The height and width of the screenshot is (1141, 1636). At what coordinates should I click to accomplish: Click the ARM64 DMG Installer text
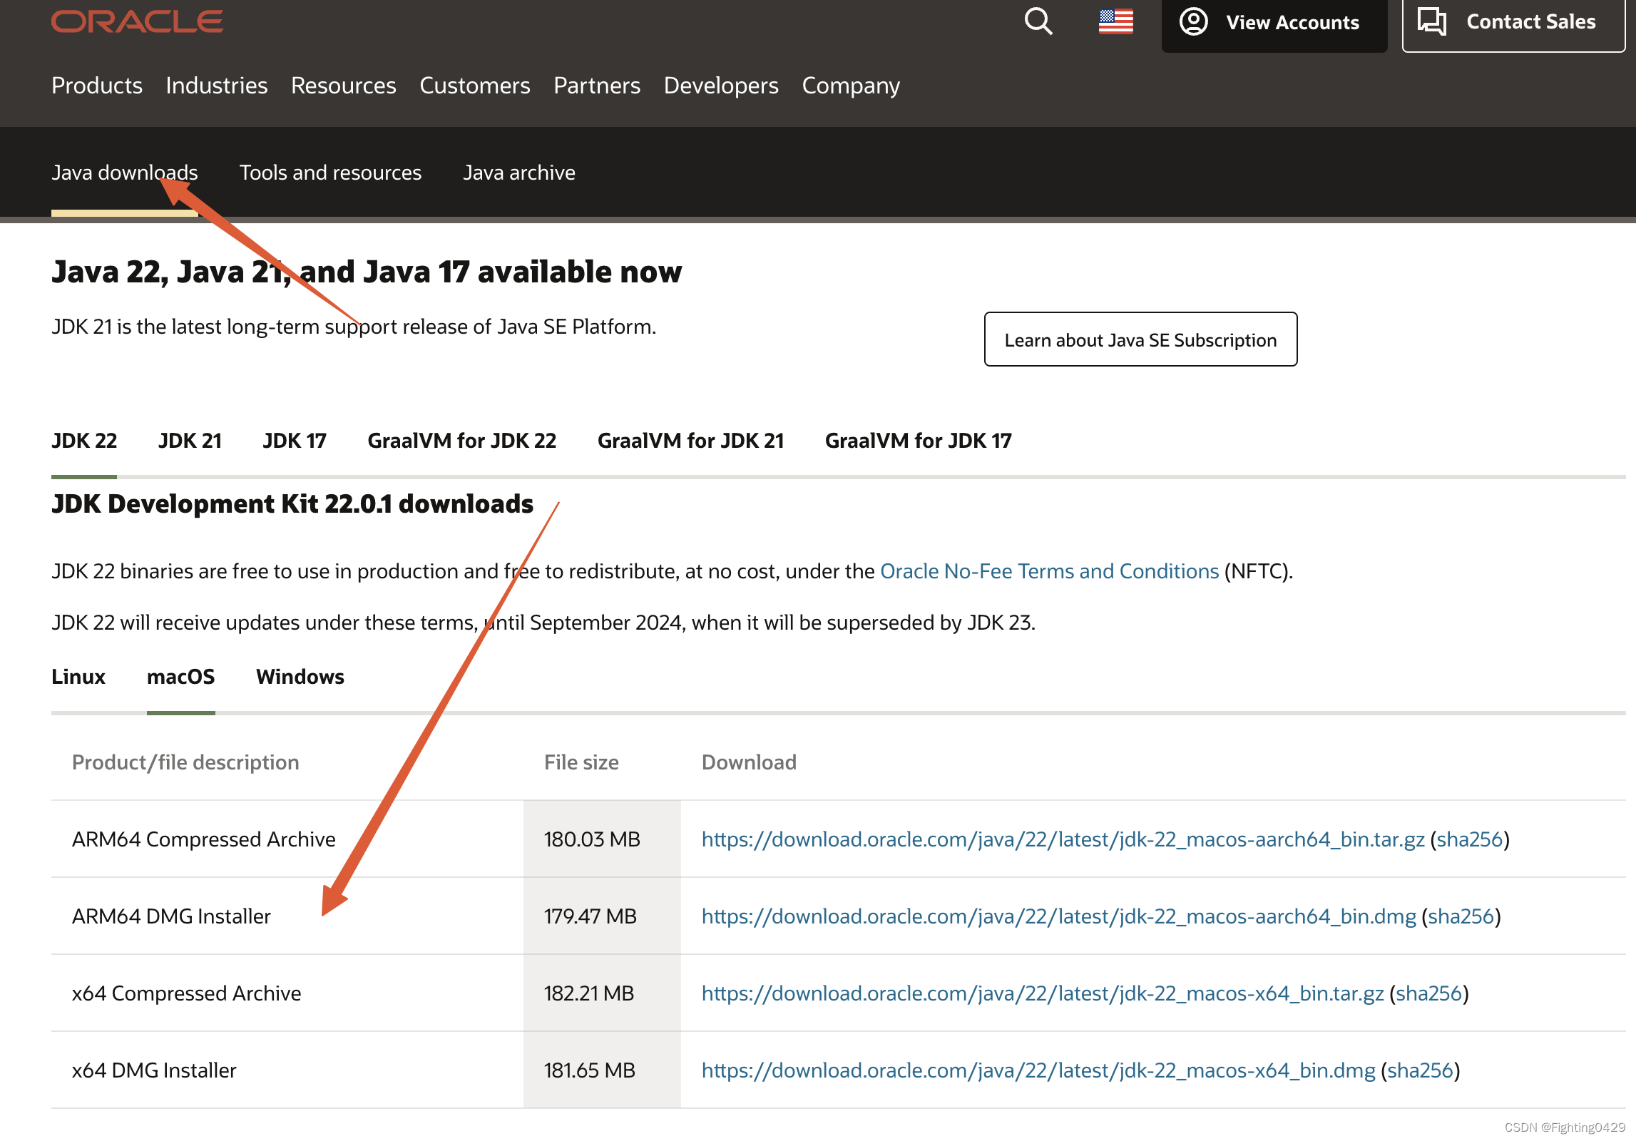[x=171, y=916]
